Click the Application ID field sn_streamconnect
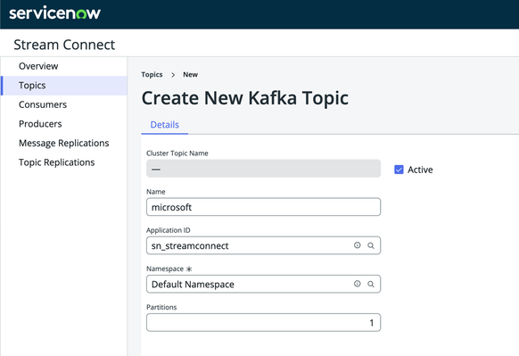 (263, 245)
